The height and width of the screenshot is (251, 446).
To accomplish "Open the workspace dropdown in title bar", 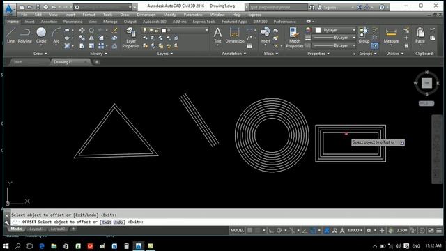I will [103, 7].
